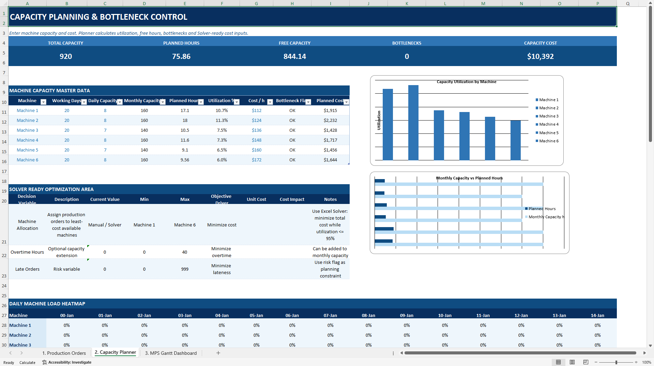Select Machine 1 name cell
Screen dimensions: 654x366
[x=27, y=110]
